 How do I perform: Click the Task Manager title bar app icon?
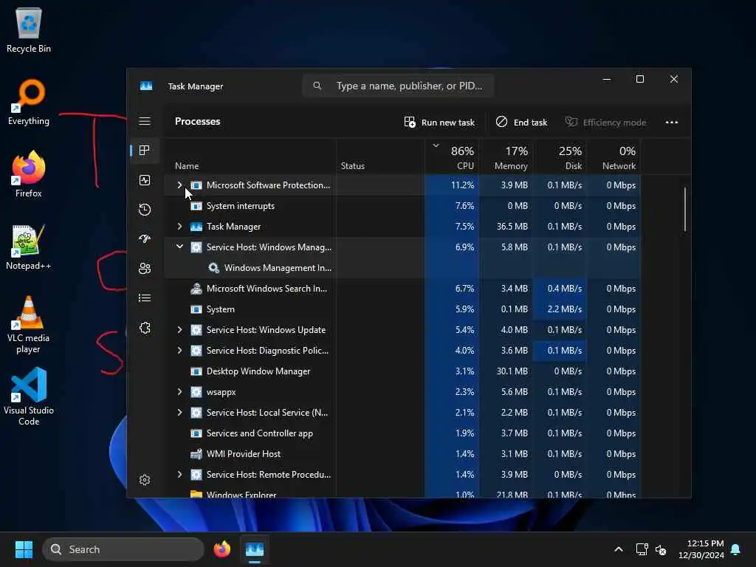pyautogui.click(x=146, y=86)
